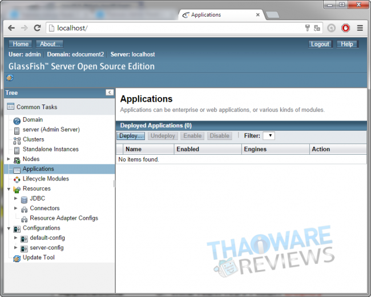Image resolution: width=371 pixels, height=297 pixels.
Task: Click the Undeploy button
Action: coord(163,136)
